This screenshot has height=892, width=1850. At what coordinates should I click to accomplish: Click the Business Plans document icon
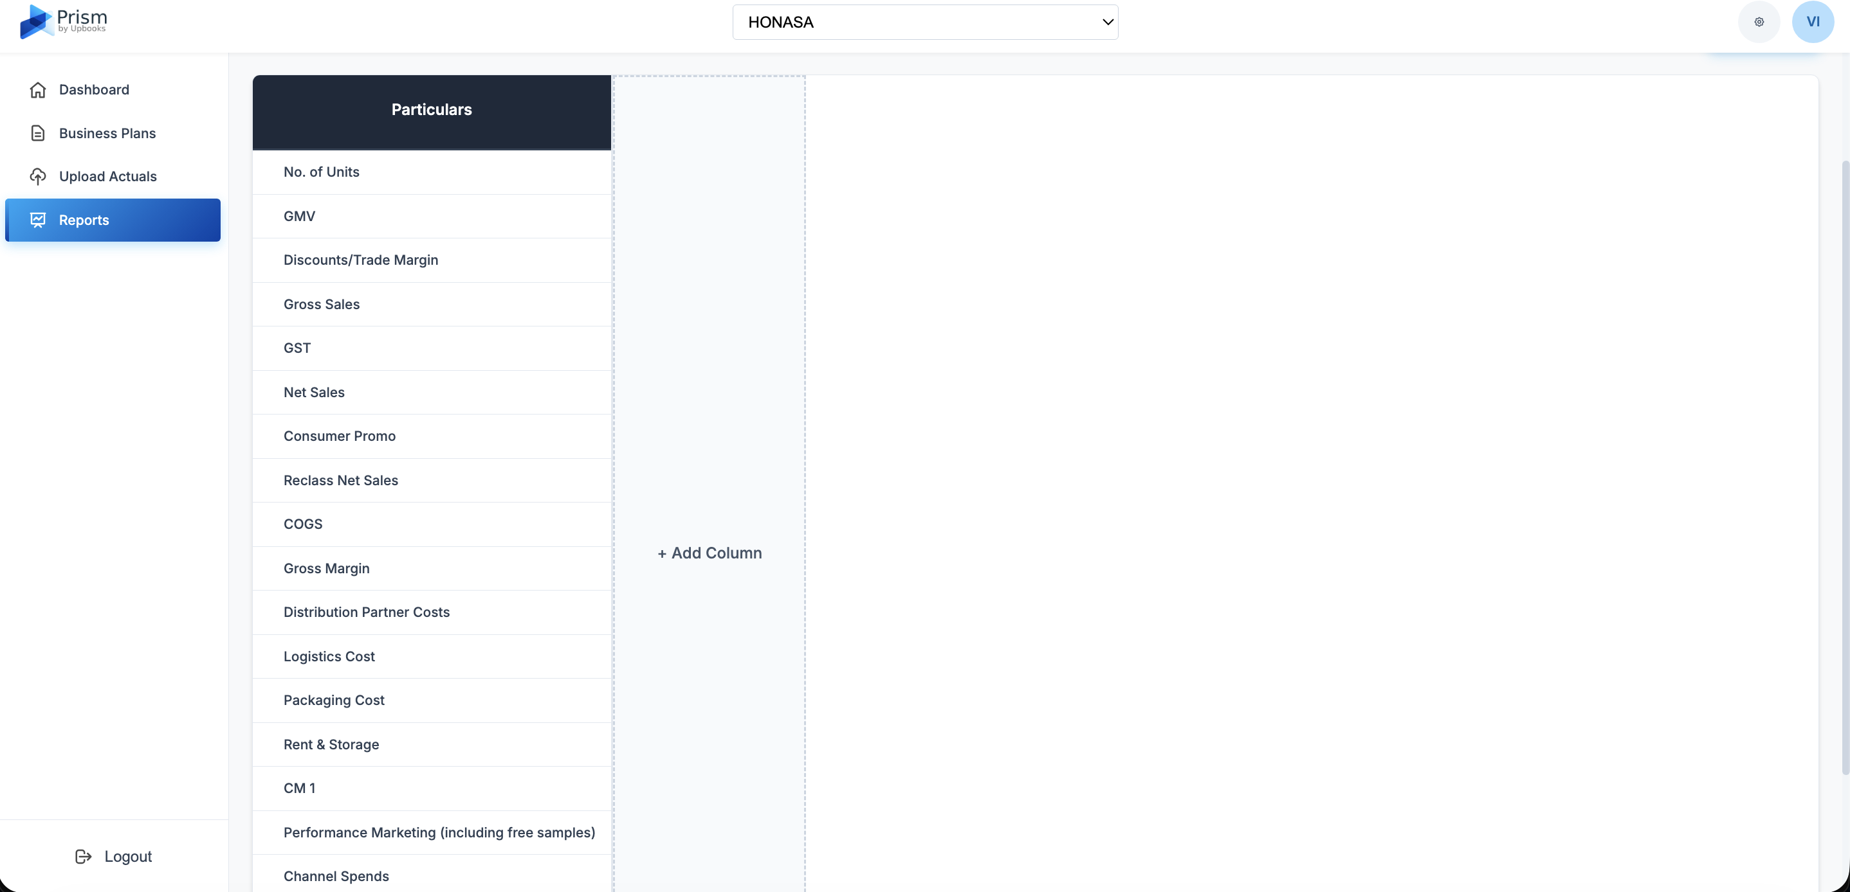[x=38, y=134]
